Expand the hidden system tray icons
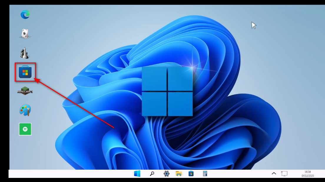Screen dimensions: 325x182 tap(273, 173)
